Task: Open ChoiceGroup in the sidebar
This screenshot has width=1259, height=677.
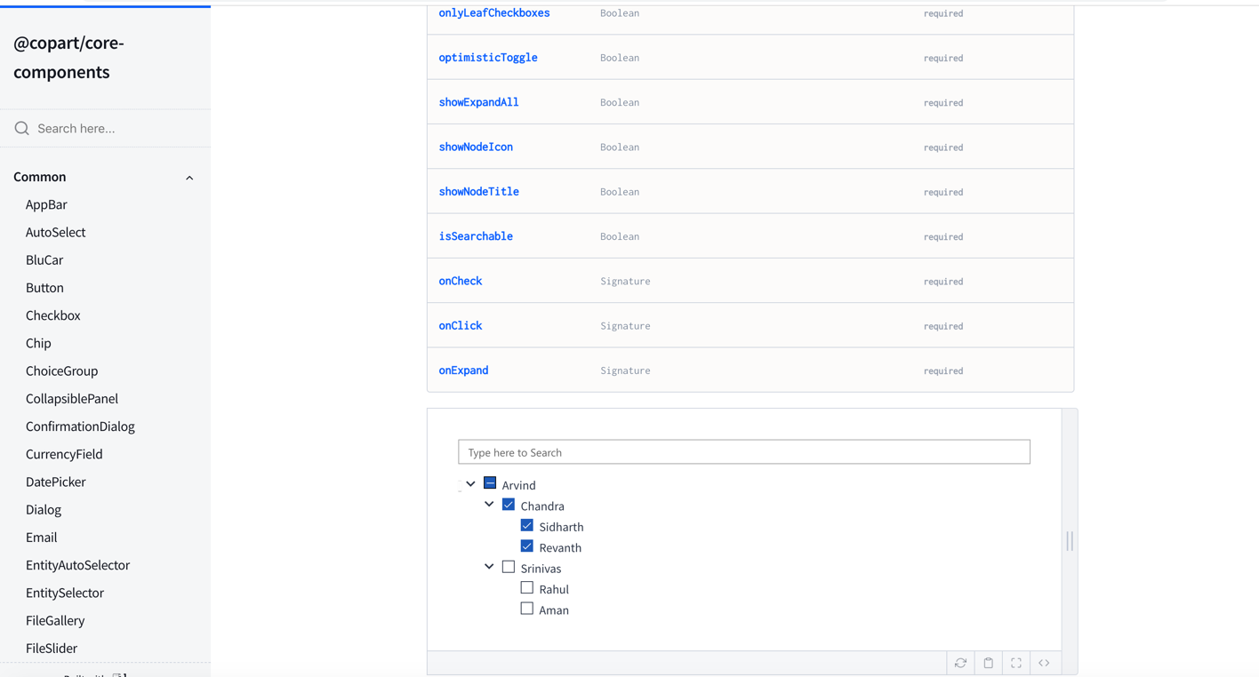Action: [62, 370]
